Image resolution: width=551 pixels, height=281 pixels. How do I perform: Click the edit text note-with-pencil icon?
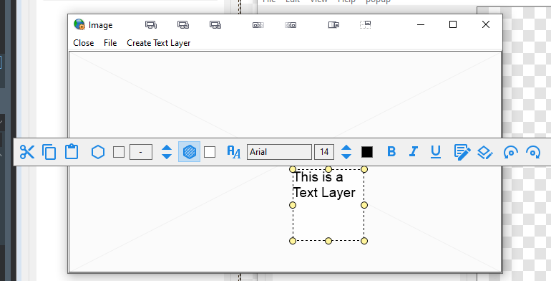462,152
